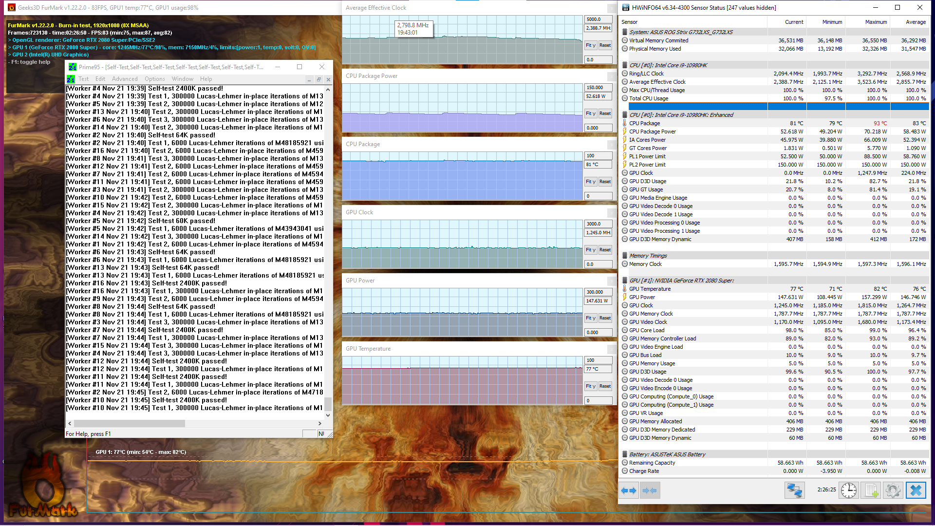
Task: Select the Total CPU Usage sensor row
Action: tap(774, 98)
